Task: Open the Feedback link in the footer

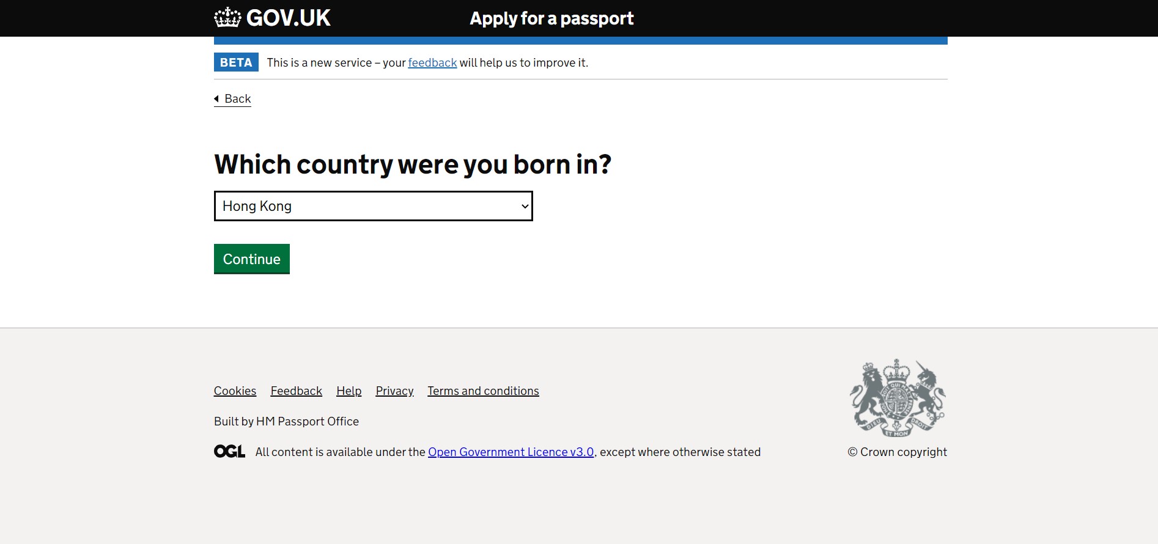Action: point(296,391)
